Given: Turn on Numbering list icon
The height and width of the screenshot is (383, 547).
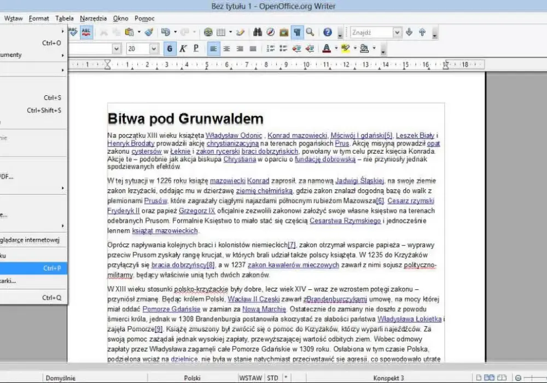Looking at the screenshot, I should click(x=270, y=49).
